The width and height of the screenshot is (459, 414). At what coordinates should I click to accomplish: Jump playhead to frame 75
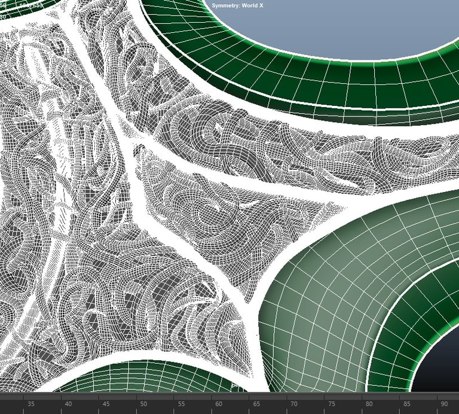pos(331,404)
